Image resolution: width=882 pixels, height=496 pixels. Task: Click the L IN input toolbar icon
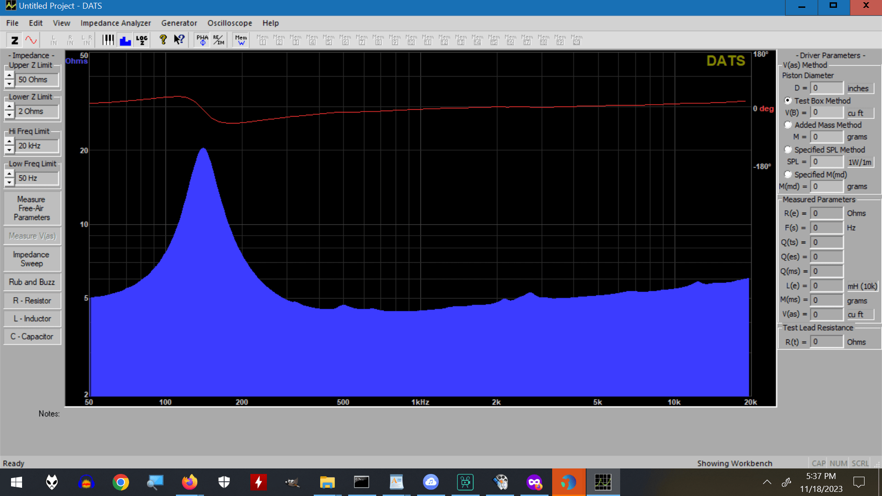[x=54, y=40]
